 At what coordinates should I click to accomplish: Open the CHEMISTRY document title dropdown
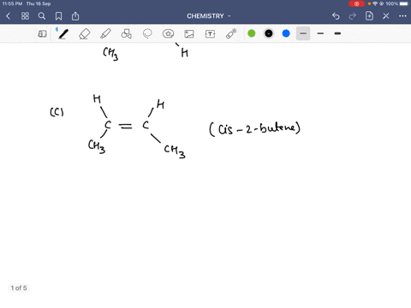pyautogui.click(x=209, y=16)
